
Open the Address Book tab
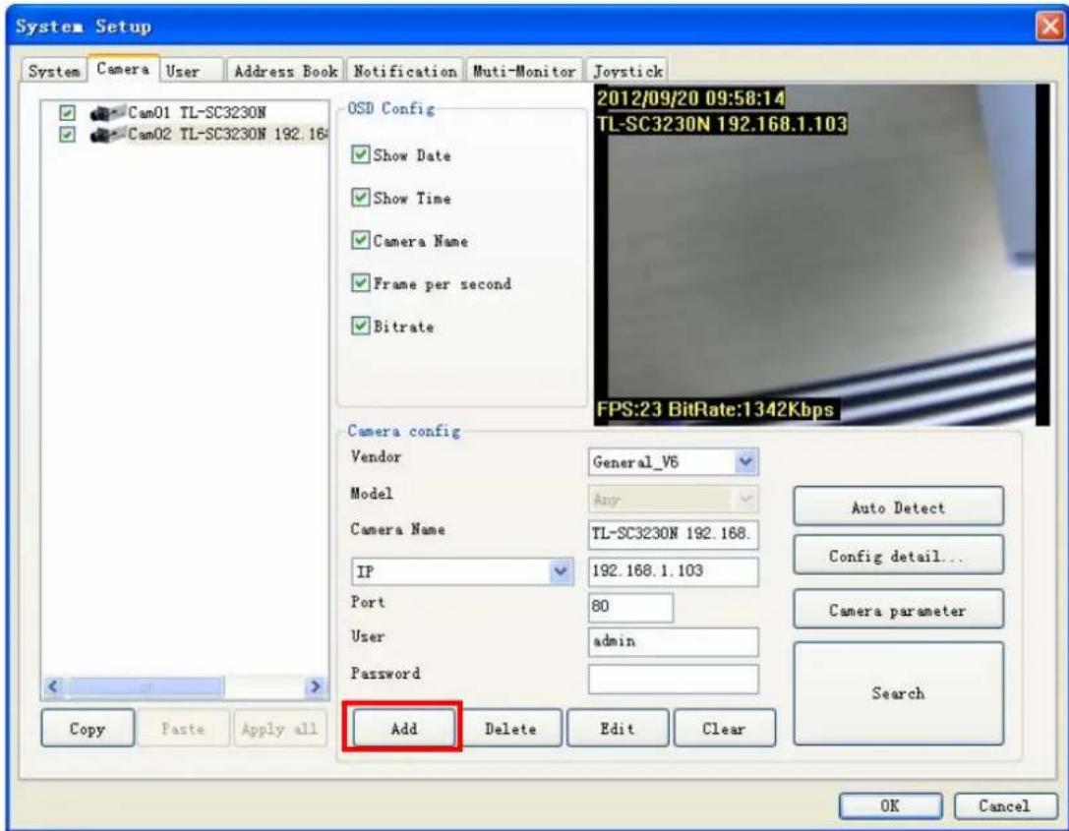click(285, 71)
